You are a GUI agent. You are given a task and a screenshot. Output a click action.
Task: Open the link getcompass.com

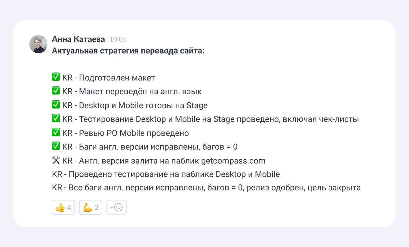(x=234, y=160)
